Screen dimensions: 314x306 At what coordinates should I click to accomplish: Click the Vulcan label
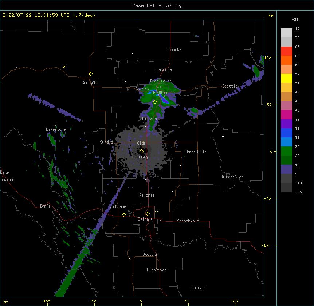[198, 288]
